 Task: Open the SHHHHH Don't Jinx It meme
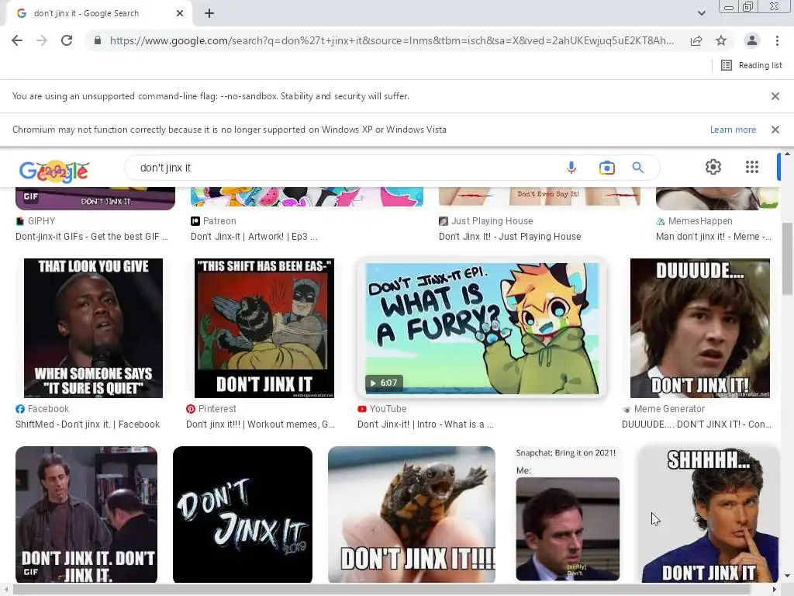[710, 515]
